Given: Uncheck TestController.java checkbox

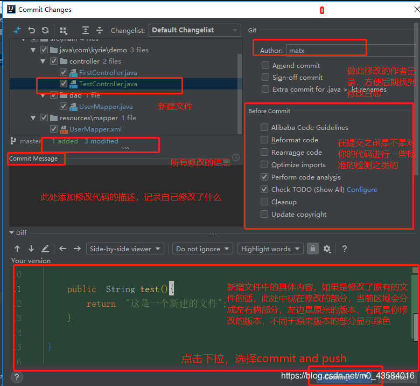Looking at the screenshot, I should pos(64,84).
